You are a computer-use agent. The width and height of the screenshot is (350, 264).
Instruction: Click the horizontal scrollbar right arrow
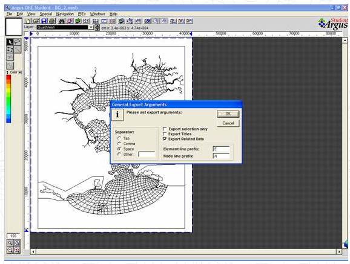(339, 251)
